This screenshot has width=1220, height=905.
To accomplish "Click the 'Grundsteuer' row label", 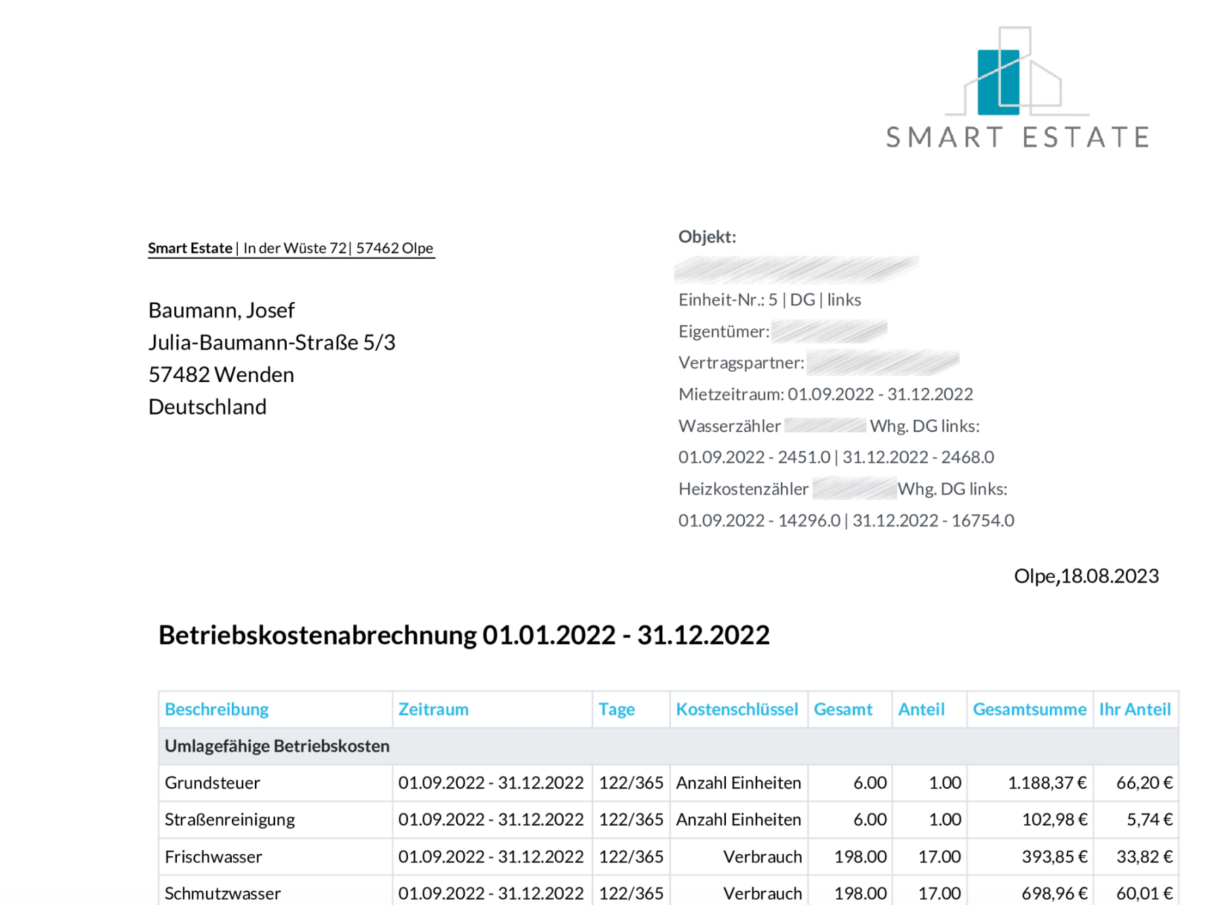I will 212,783.
